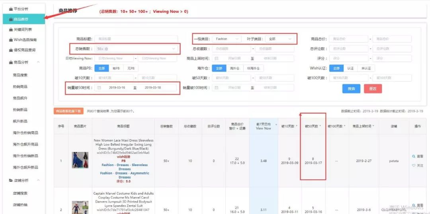Viewport: 430px width, 214px height.
Task: Open 商品飙升 submenu item
Action: [20, 98]
